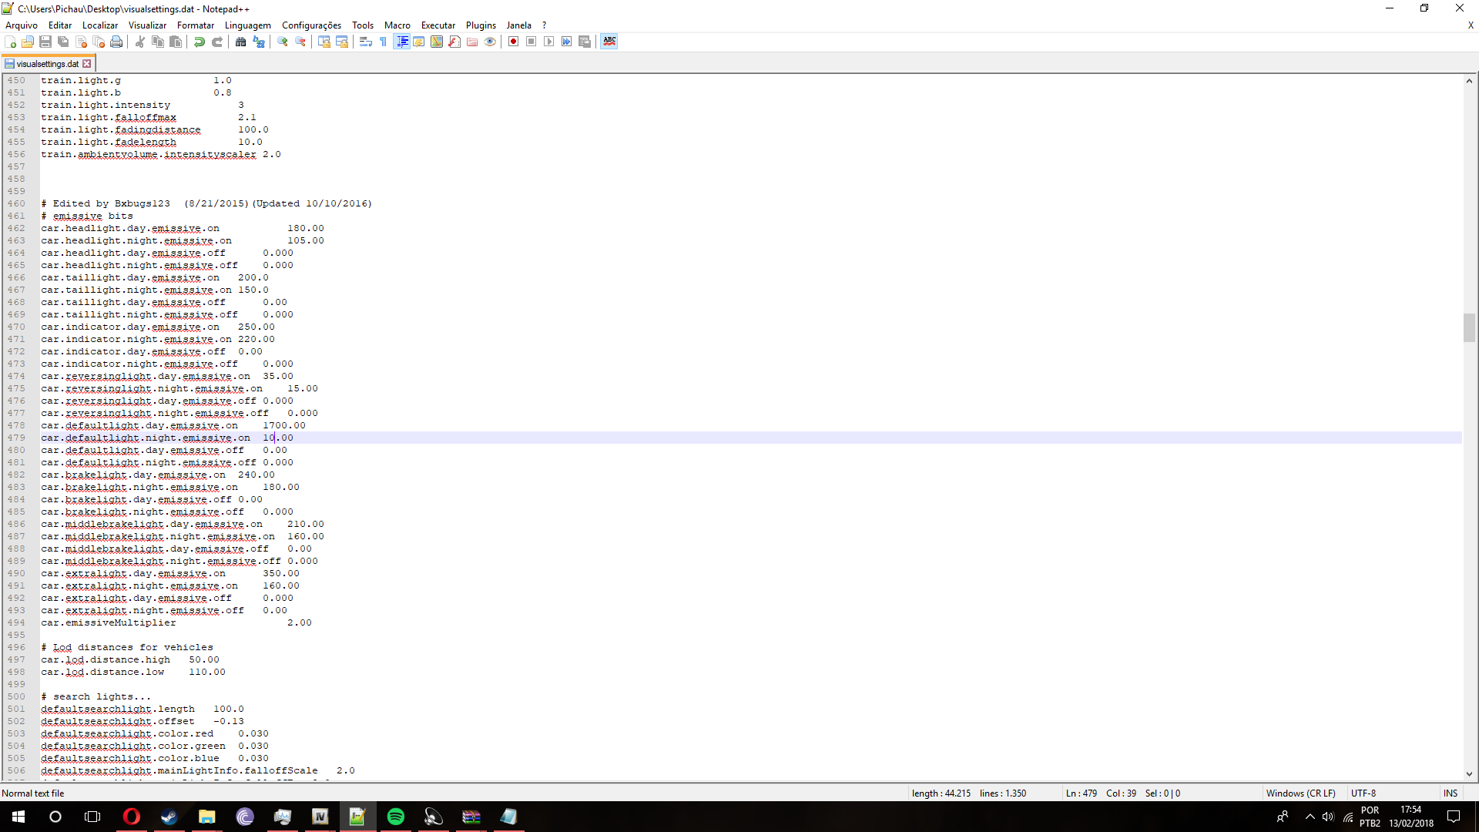Click the Print toolbar icon
Image resolution: width=1479 pixels, height=832 pixels.
116,42
